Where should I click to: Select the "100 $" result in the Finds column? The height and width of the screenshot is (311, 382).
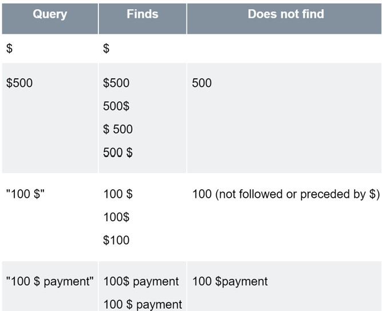[x=117, y=194]
